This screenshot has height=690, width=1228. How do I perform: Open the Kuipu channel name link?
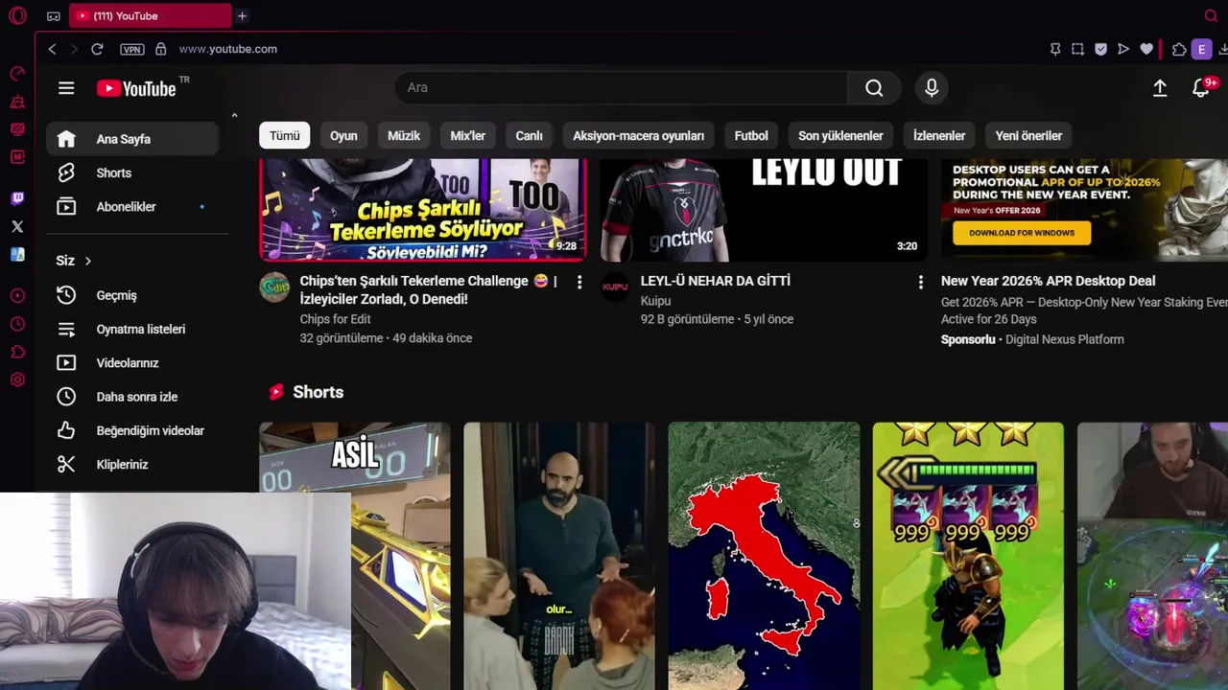click(x=655, y=301)
